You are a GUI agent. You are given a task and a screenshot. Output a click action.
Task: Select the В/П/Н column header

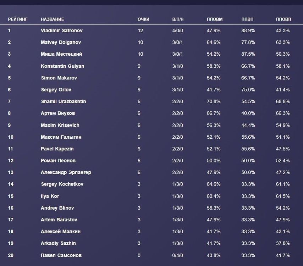(x=178, y=19)
